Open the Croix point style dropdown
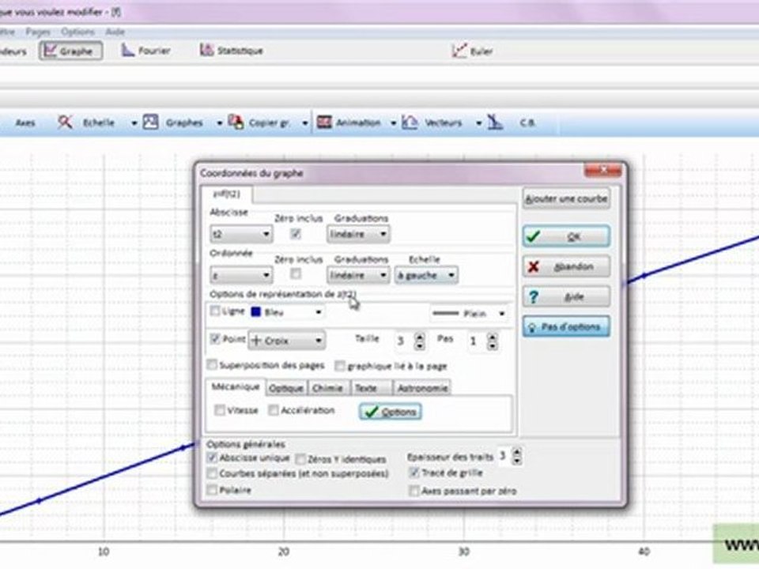The width and height of the screenshot is (759, 569). coord(286,341)
